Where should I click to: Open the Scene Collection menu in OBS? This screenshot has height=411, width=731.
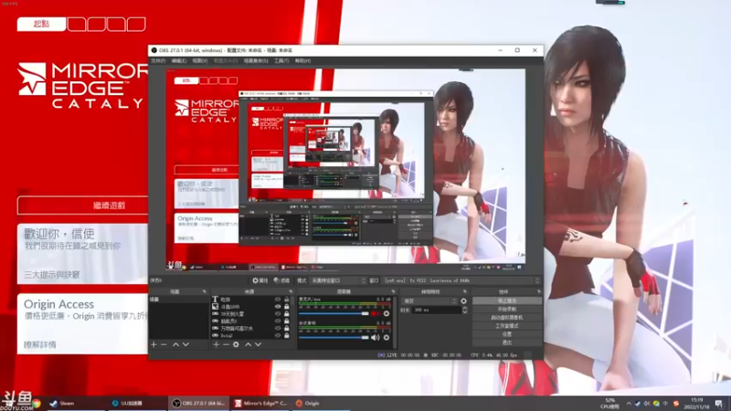256,60
